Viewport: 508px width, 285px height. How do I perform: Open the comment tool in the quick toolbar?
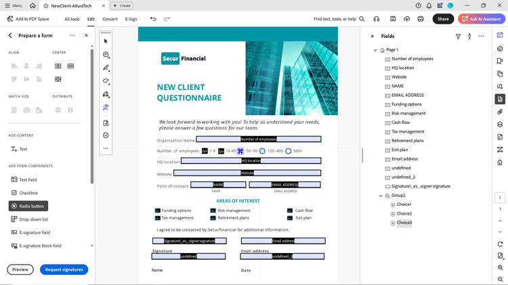coord(106,55)
